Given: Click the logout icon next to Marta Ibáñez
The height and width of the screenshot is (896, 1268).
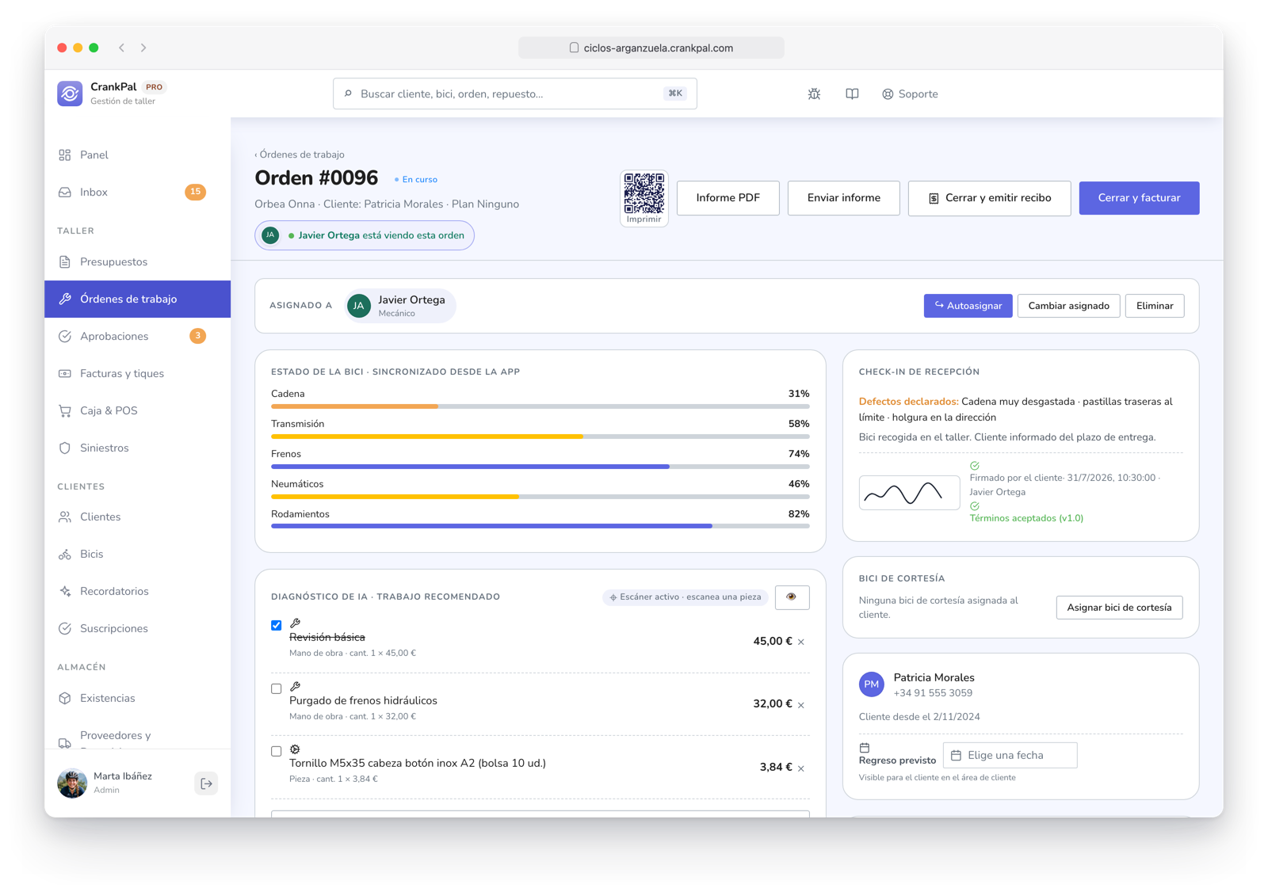Looking at the screenshot, I should (206, 784).
